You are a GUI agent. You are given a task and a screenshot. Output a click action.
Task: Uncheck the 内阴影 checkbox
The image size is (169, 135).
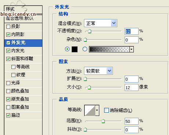pyautogui.click(x=8, y=34)
